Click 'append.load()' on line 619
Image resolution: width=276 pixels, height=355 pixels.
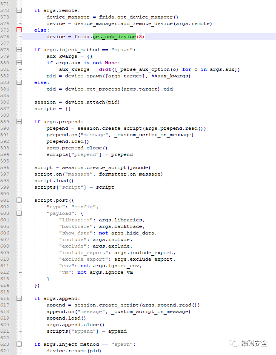(x=66, y=318)
